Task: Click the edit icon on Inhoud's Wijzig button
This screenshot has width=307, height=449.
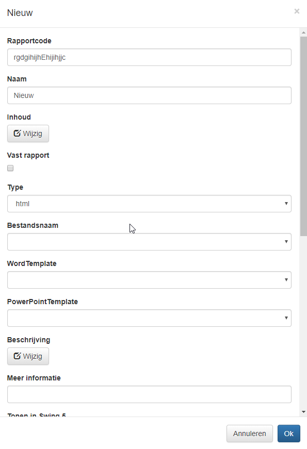Action: [17, 133]
